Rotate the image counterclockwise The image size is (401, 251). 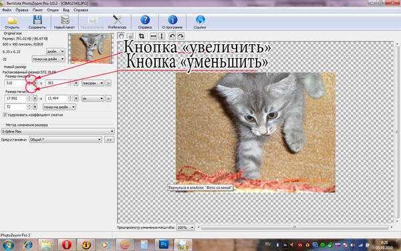point(172,36)
